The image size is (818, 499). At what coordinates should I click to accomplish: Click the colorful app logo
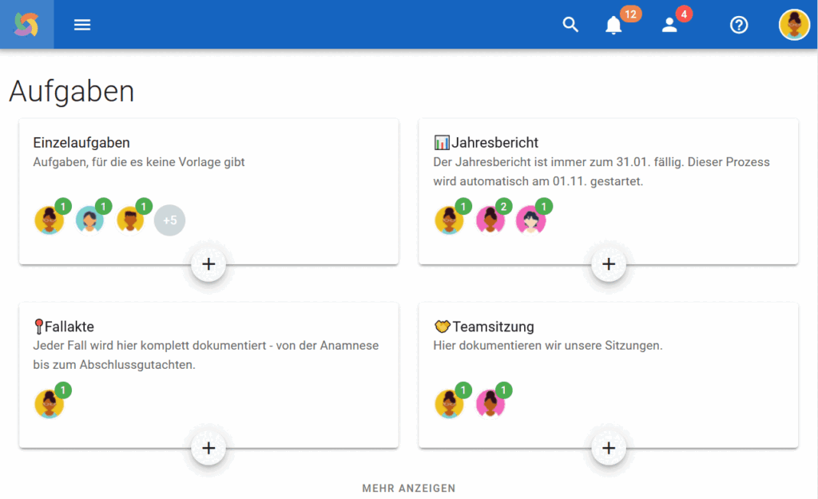[x=26, y=25]
